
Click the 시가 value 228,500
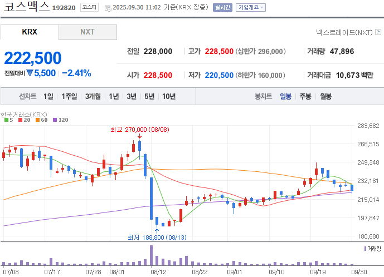(x=158, y=75)
